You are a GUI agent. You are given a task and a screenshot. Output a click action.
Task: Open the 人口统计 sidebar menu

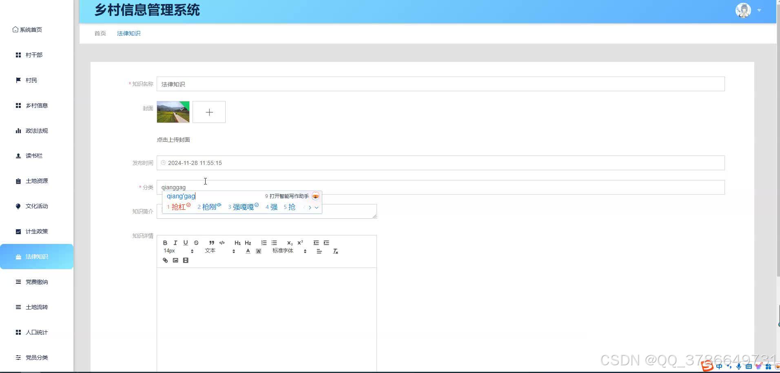(x=37, y=332)
